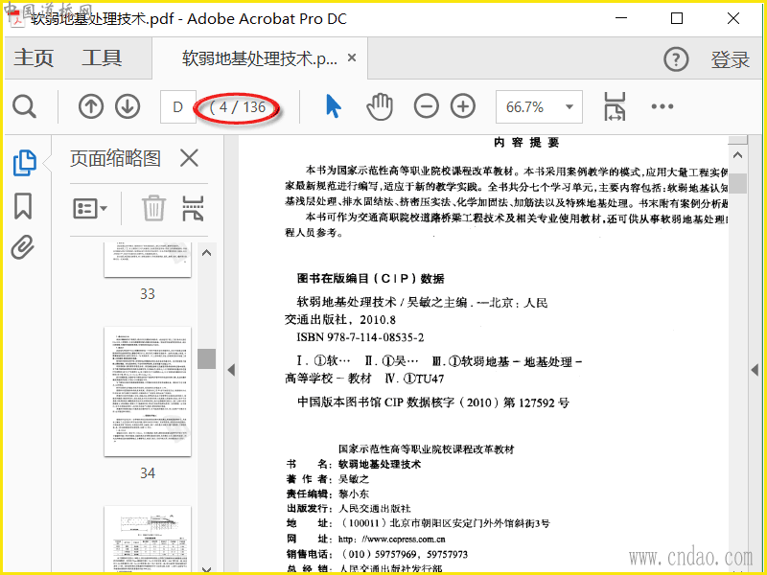Click the 登录 sign-in button

pos(730,59)
